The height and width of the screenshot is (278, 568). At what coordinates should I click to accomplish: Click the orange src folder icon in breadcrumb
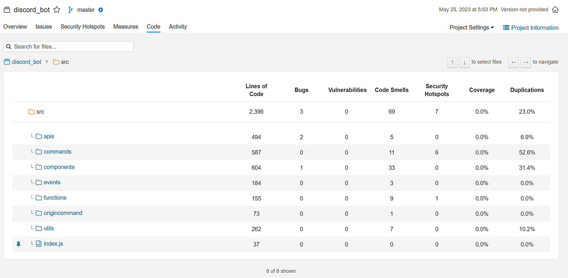tap(56, 62)
